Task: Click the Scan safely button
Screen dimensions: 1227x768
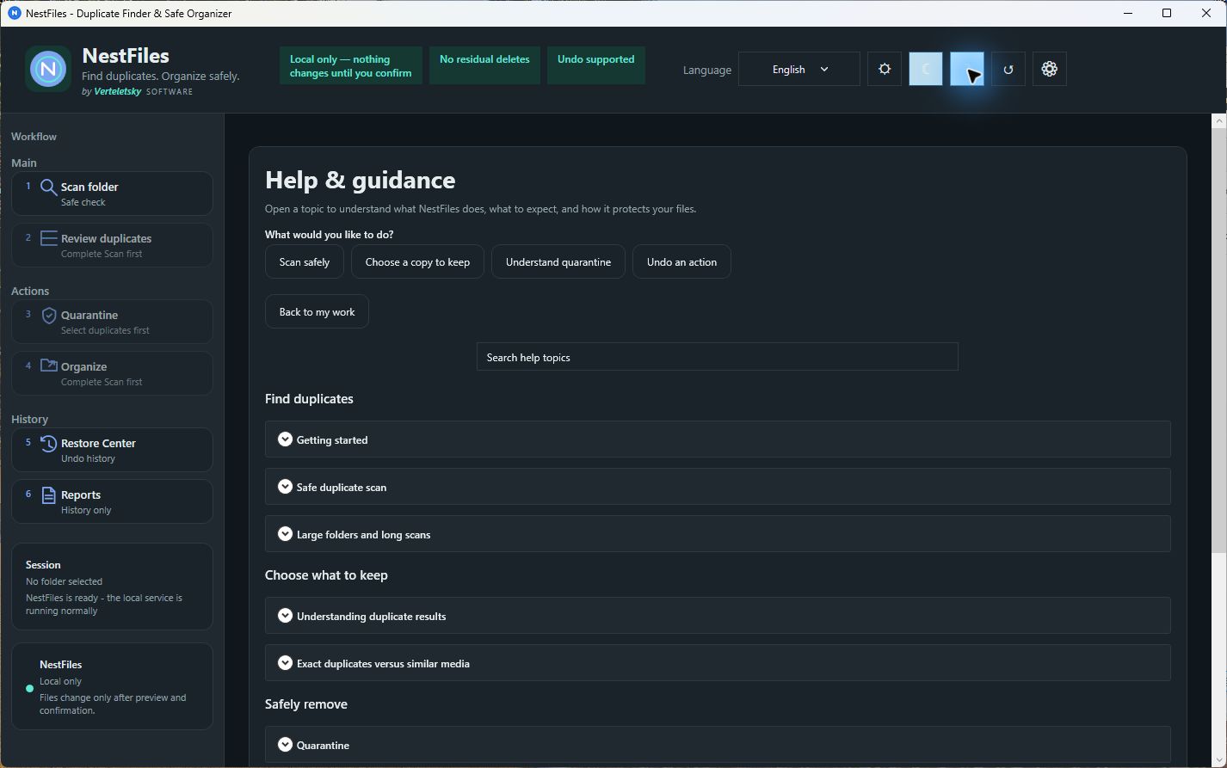Action: click(305, 261)
